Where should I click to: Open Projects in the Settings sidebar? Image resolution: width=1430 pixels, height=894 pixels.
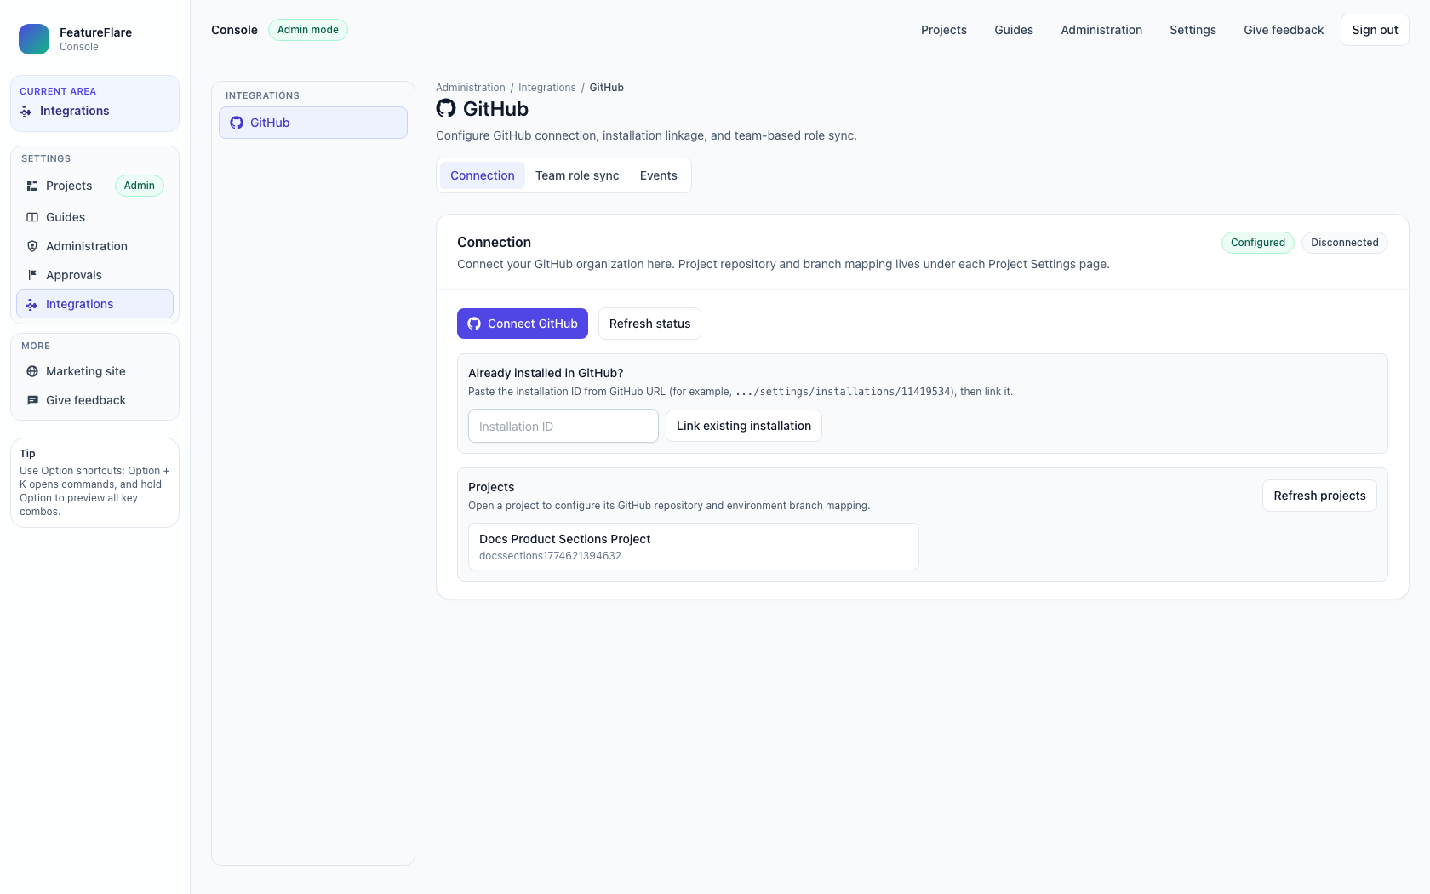[x=94, y=186]
